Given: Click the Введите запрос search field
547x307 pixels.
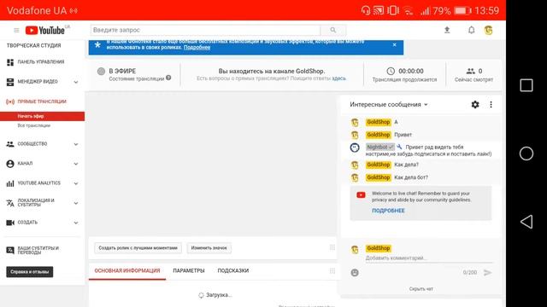Looking at the screenshot, I should pos(205,31).
